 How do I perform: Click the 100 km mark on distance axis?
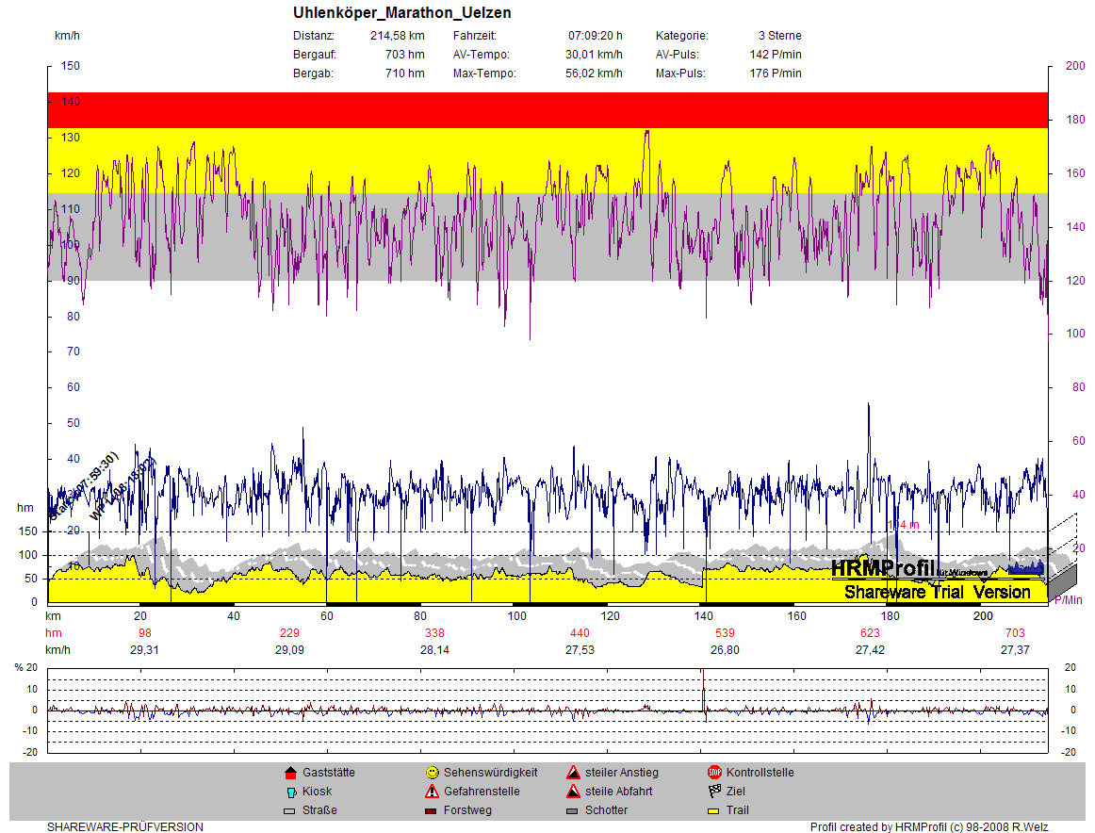pyautogui.click(x=516, y=615)
